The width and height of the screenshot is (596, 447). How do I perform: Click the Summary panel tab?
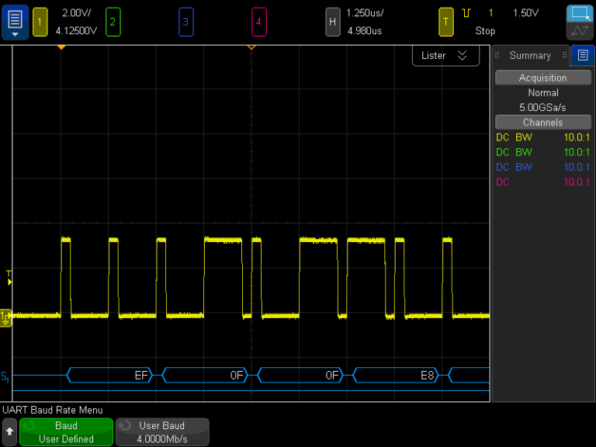[x=530, y=56]
